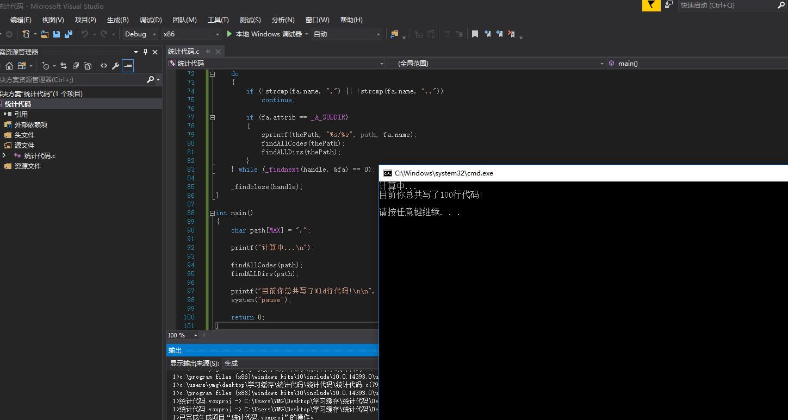Select the 头文件 folder in Solution Explorer
This screenshot has height=420, width=788.
[x=24, y=135]
